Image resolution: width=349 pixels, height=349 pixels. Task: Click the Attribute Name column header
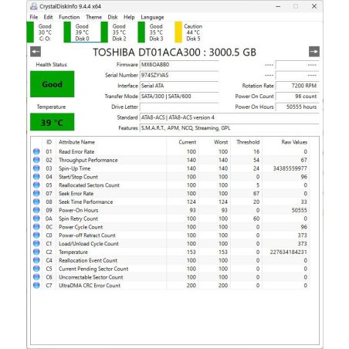pyautogui.click(x=76, y=142)
